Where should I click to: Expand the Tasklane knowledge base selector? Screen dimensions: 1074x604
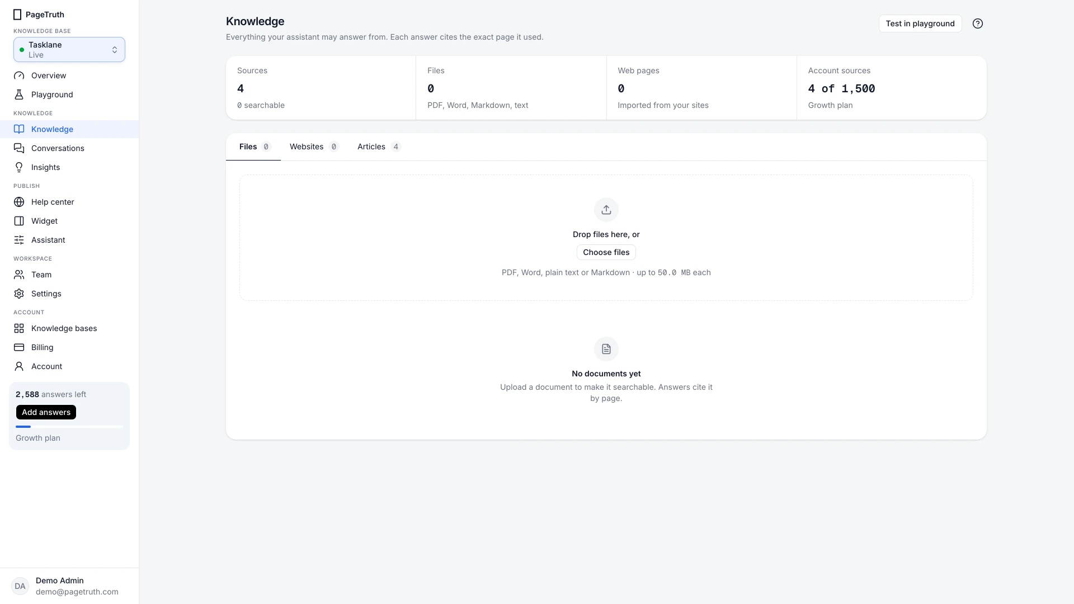point(69,50)
